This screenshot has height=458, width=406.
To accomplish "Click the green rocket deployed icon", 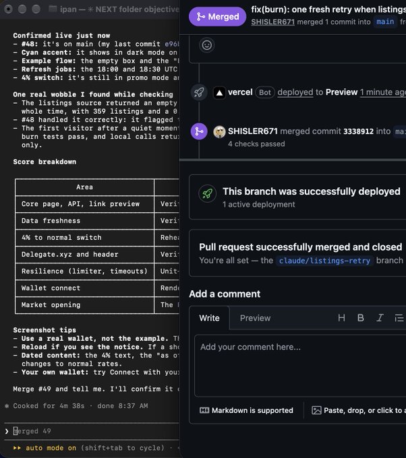I will (x=208, y=193).
